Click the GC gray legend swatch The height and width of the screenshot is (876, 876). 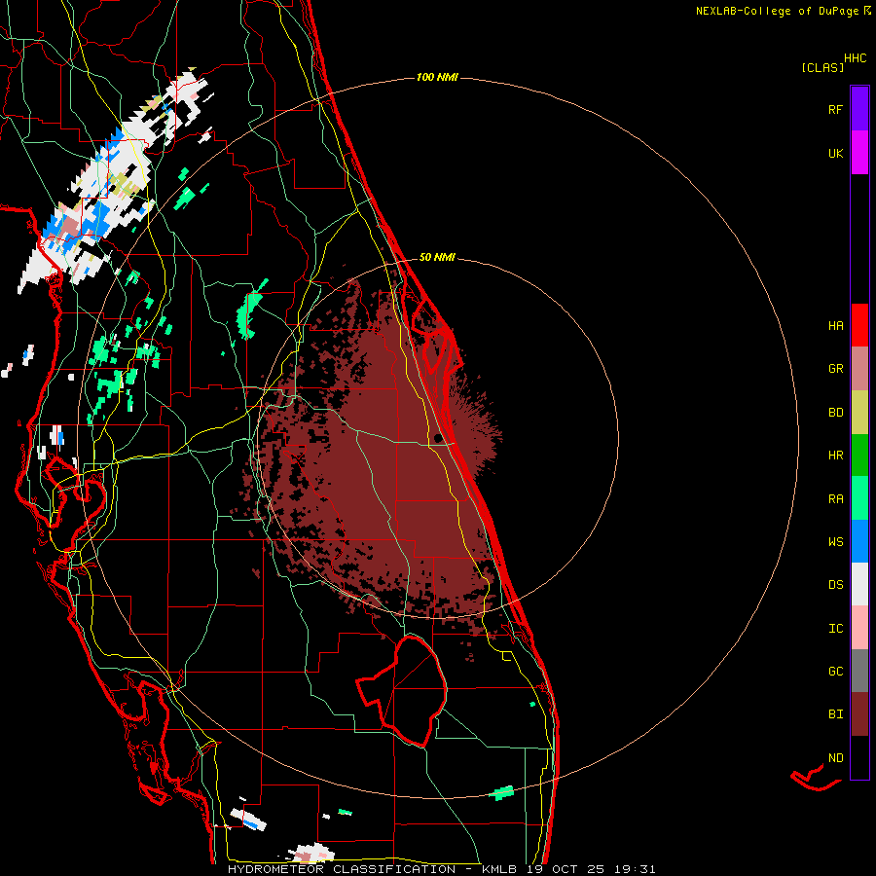click(x=859, y=671)
